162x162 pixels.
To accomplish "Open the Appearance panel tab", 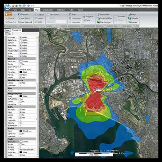I will click(16, 30).
